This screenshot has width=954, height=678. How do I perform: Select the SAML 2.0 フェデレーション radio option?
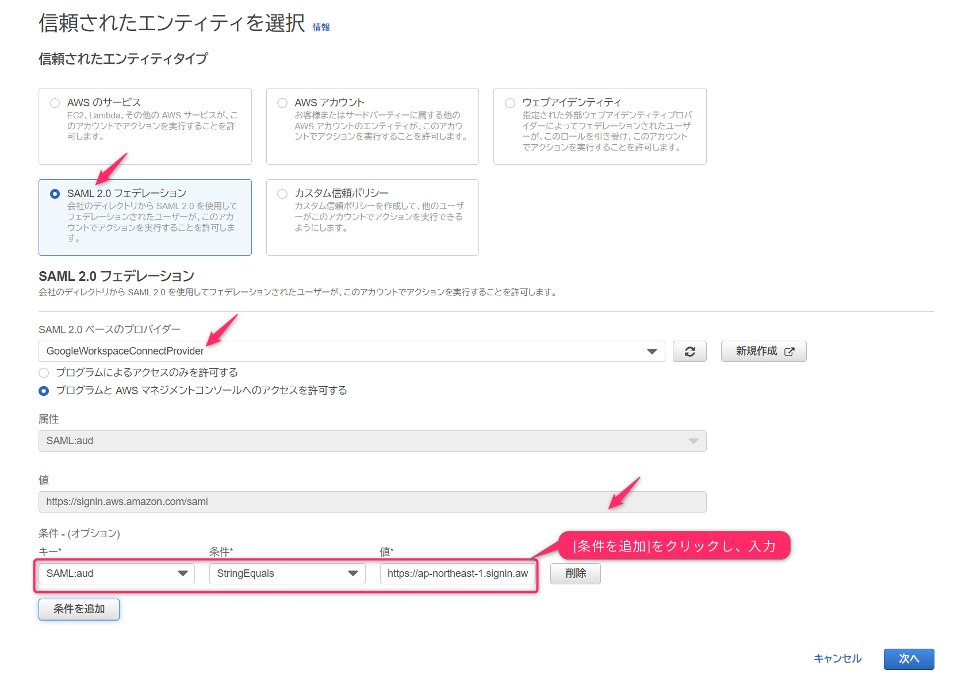[x=55, y=194]
